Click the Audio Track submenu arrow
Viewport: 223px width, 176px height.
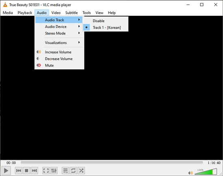click(x=79, y=20)
